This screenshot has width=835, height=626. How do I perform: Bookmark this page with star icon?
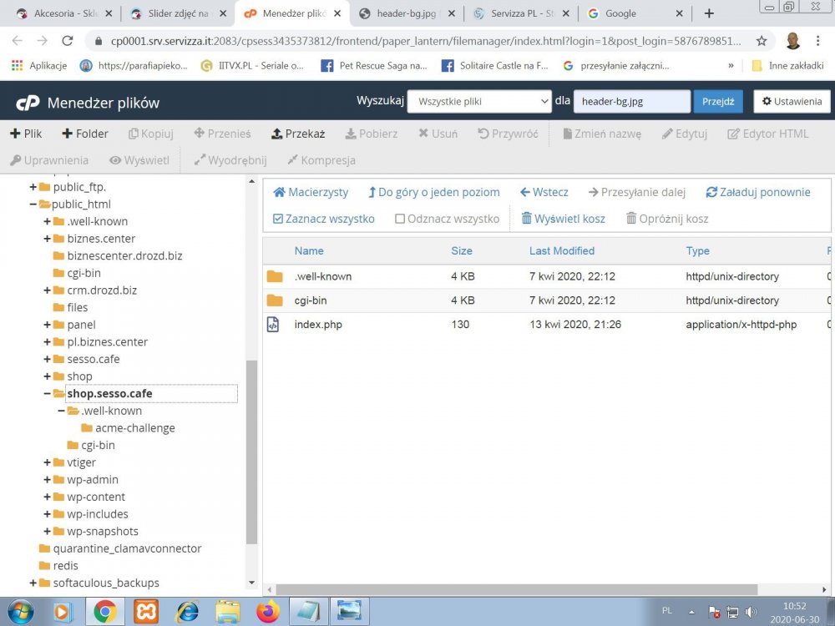762,40
